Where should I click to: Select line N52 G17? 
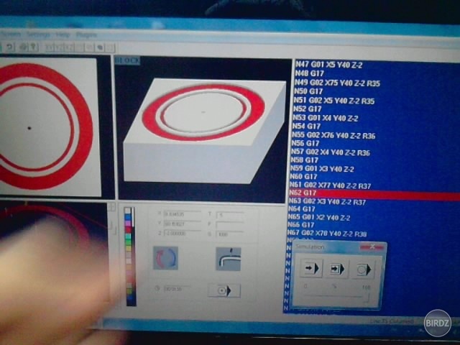point(308,109)
